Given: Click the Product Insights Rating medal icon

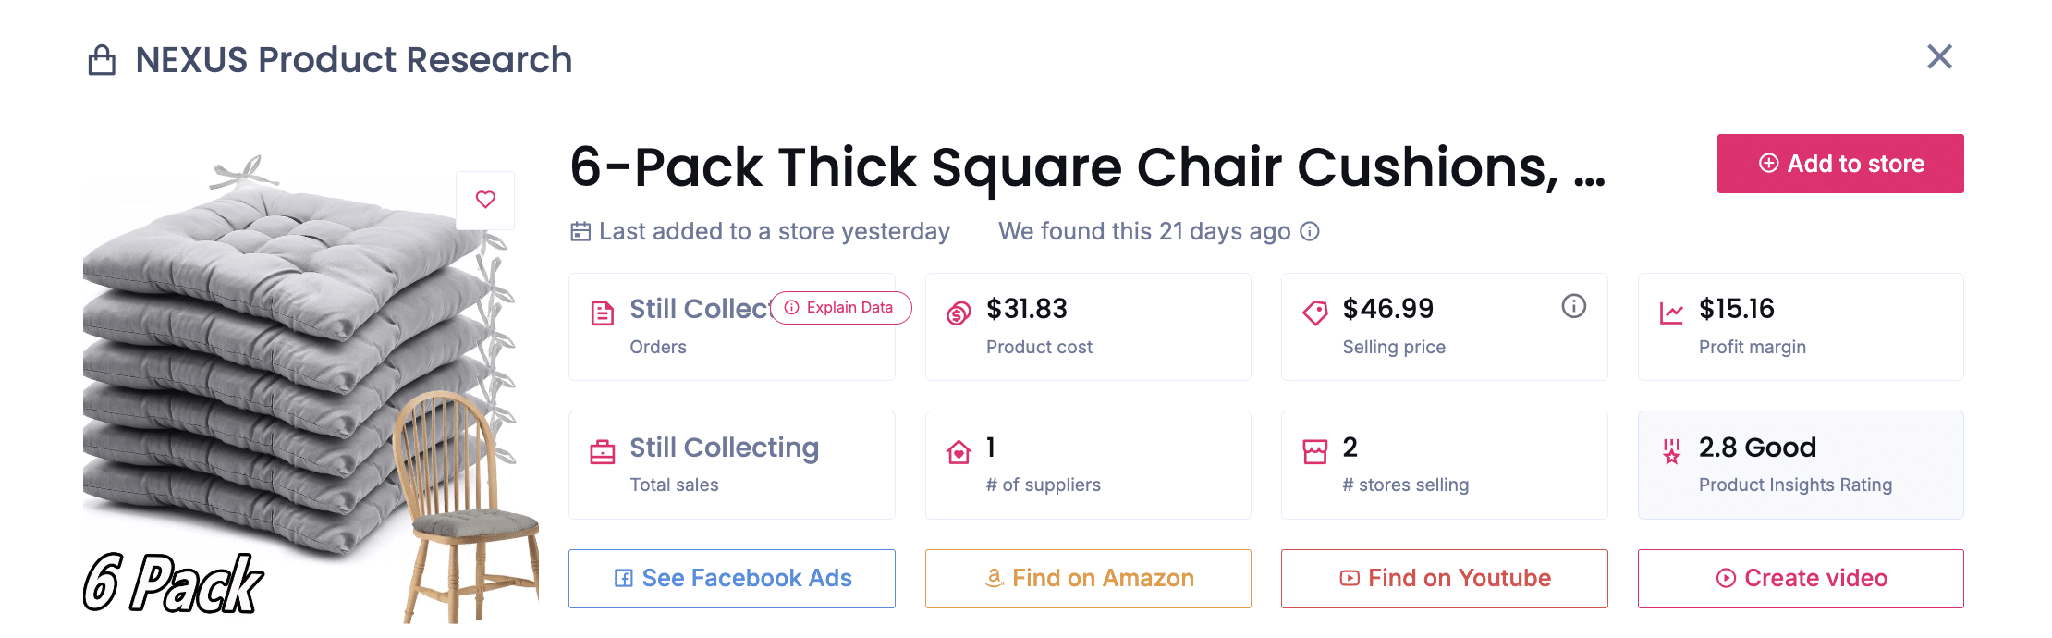Looking at the screenshot, I should (x=1671, y=452).
